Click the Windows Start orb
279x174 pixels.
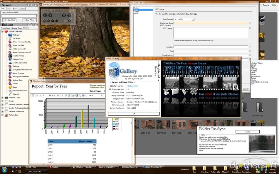(x=5, y=169)
